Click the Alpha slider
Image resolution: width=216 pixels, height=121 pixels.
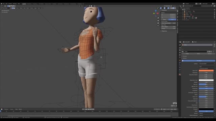point(206,111)
